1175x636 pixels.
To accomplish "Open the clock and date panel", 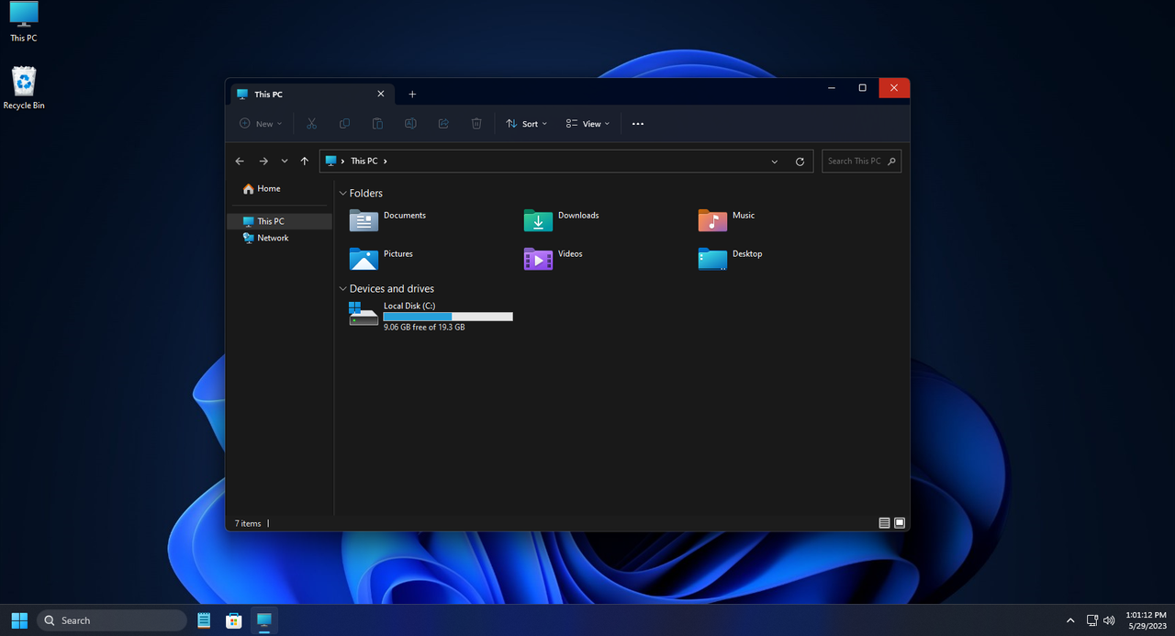I will (x=1145, y=620).
